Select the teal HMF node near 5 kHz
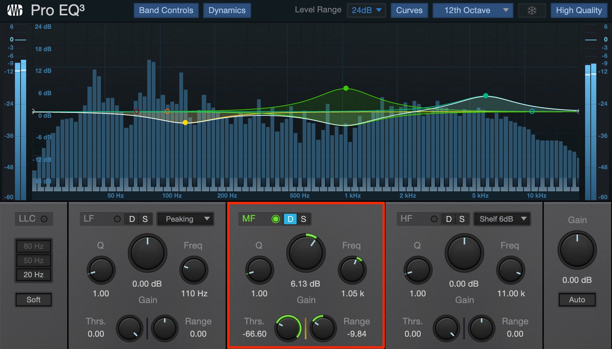 point(486,96)
